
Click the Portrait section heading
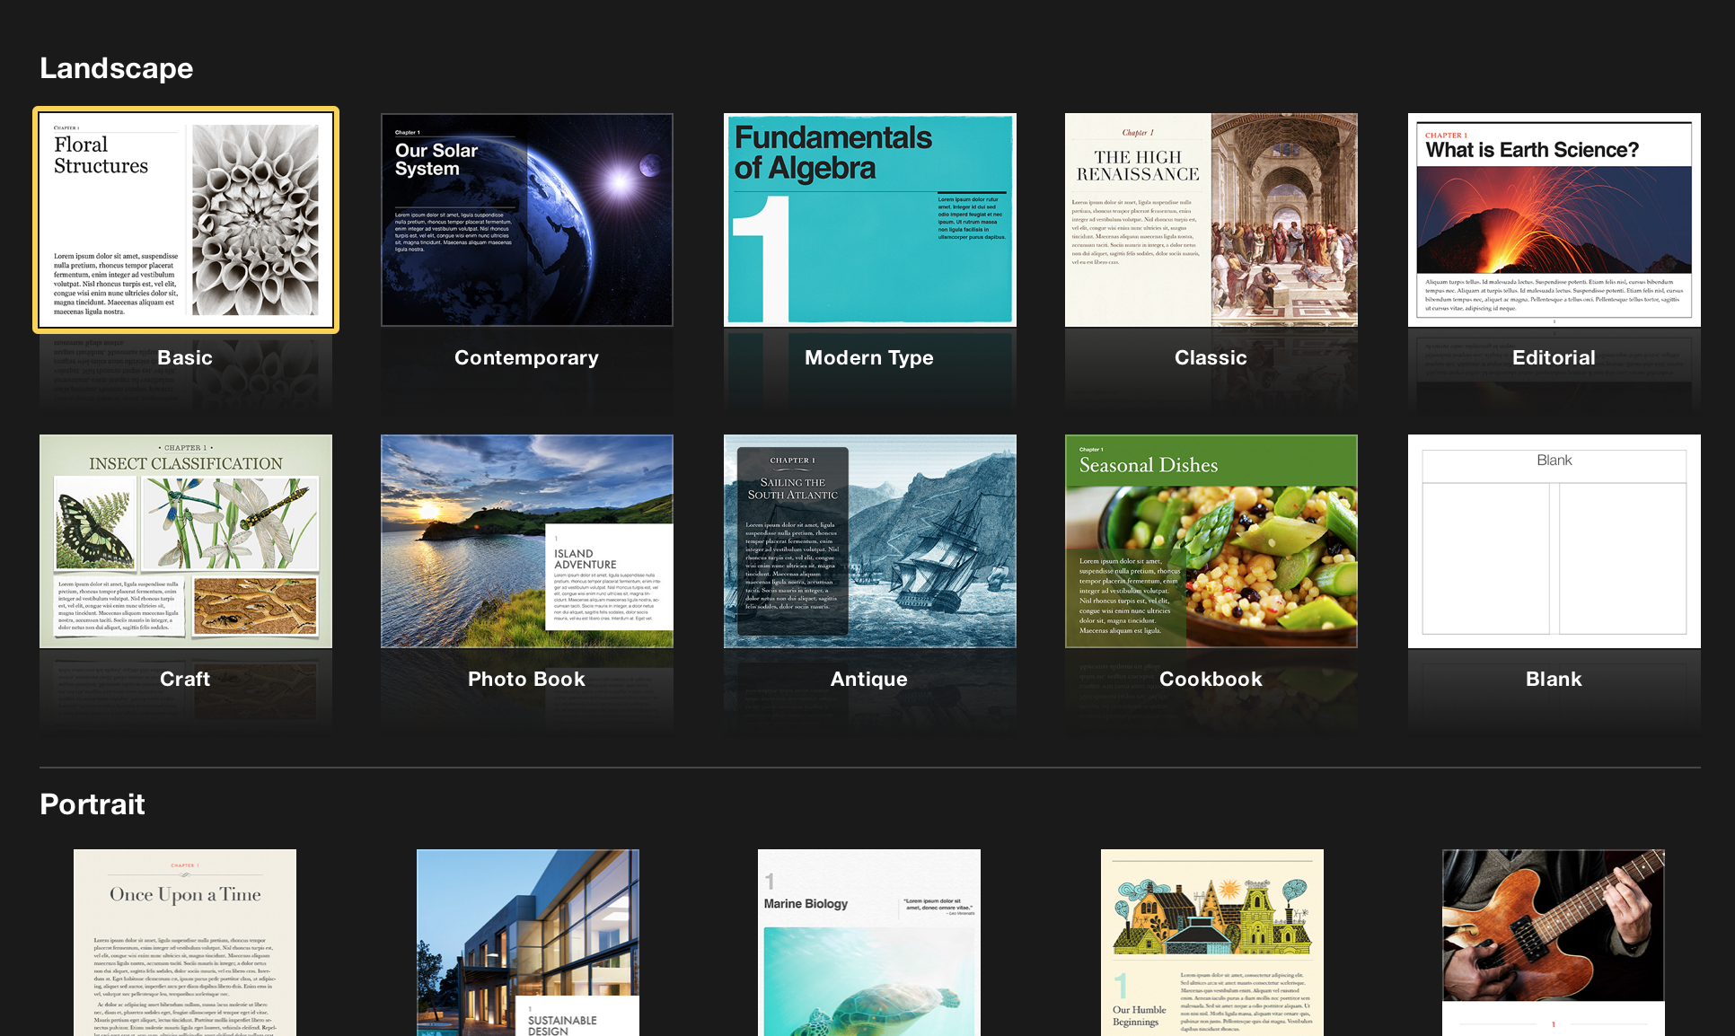point(92,804)
